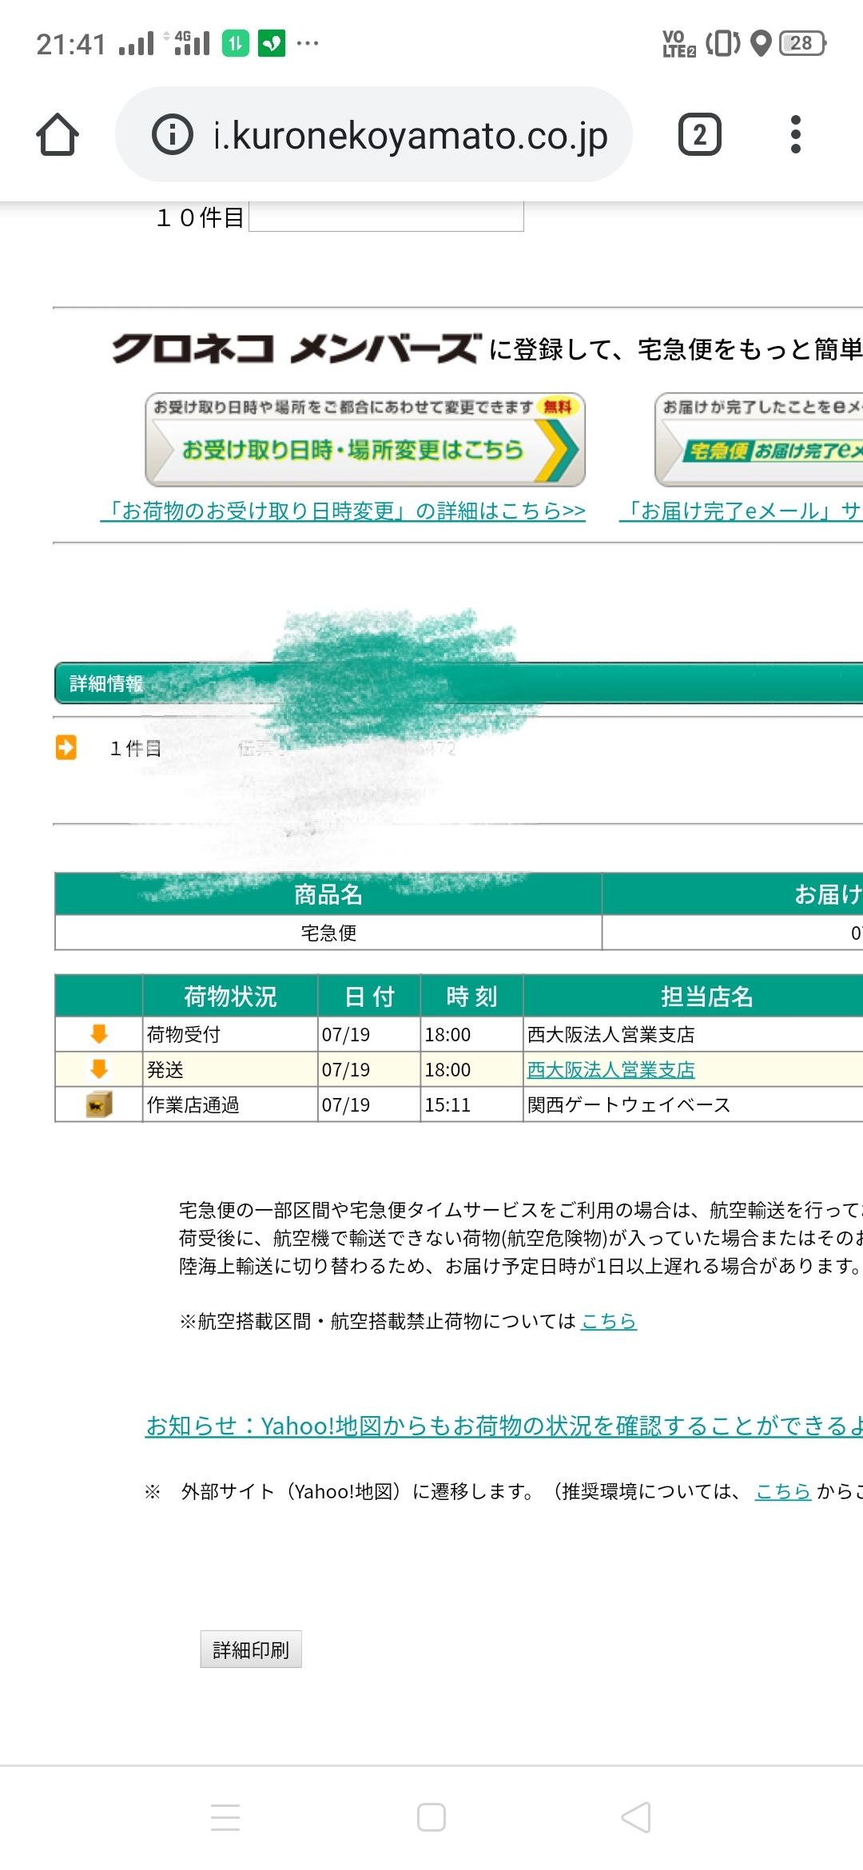
Task: Select 西大阪法人営業支店 text in 荷物受付 row
Action: click(x=611, y=1034)
